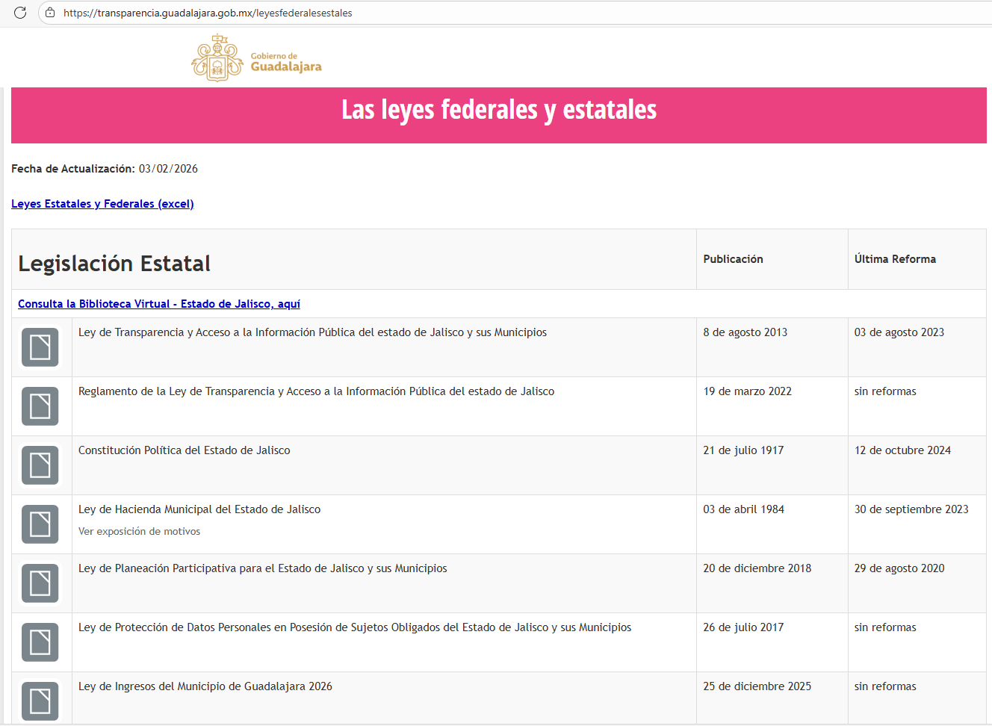Click the Las leyes federales y estatales banner
This screenshot has width=992, height=726.
[499, 115]
